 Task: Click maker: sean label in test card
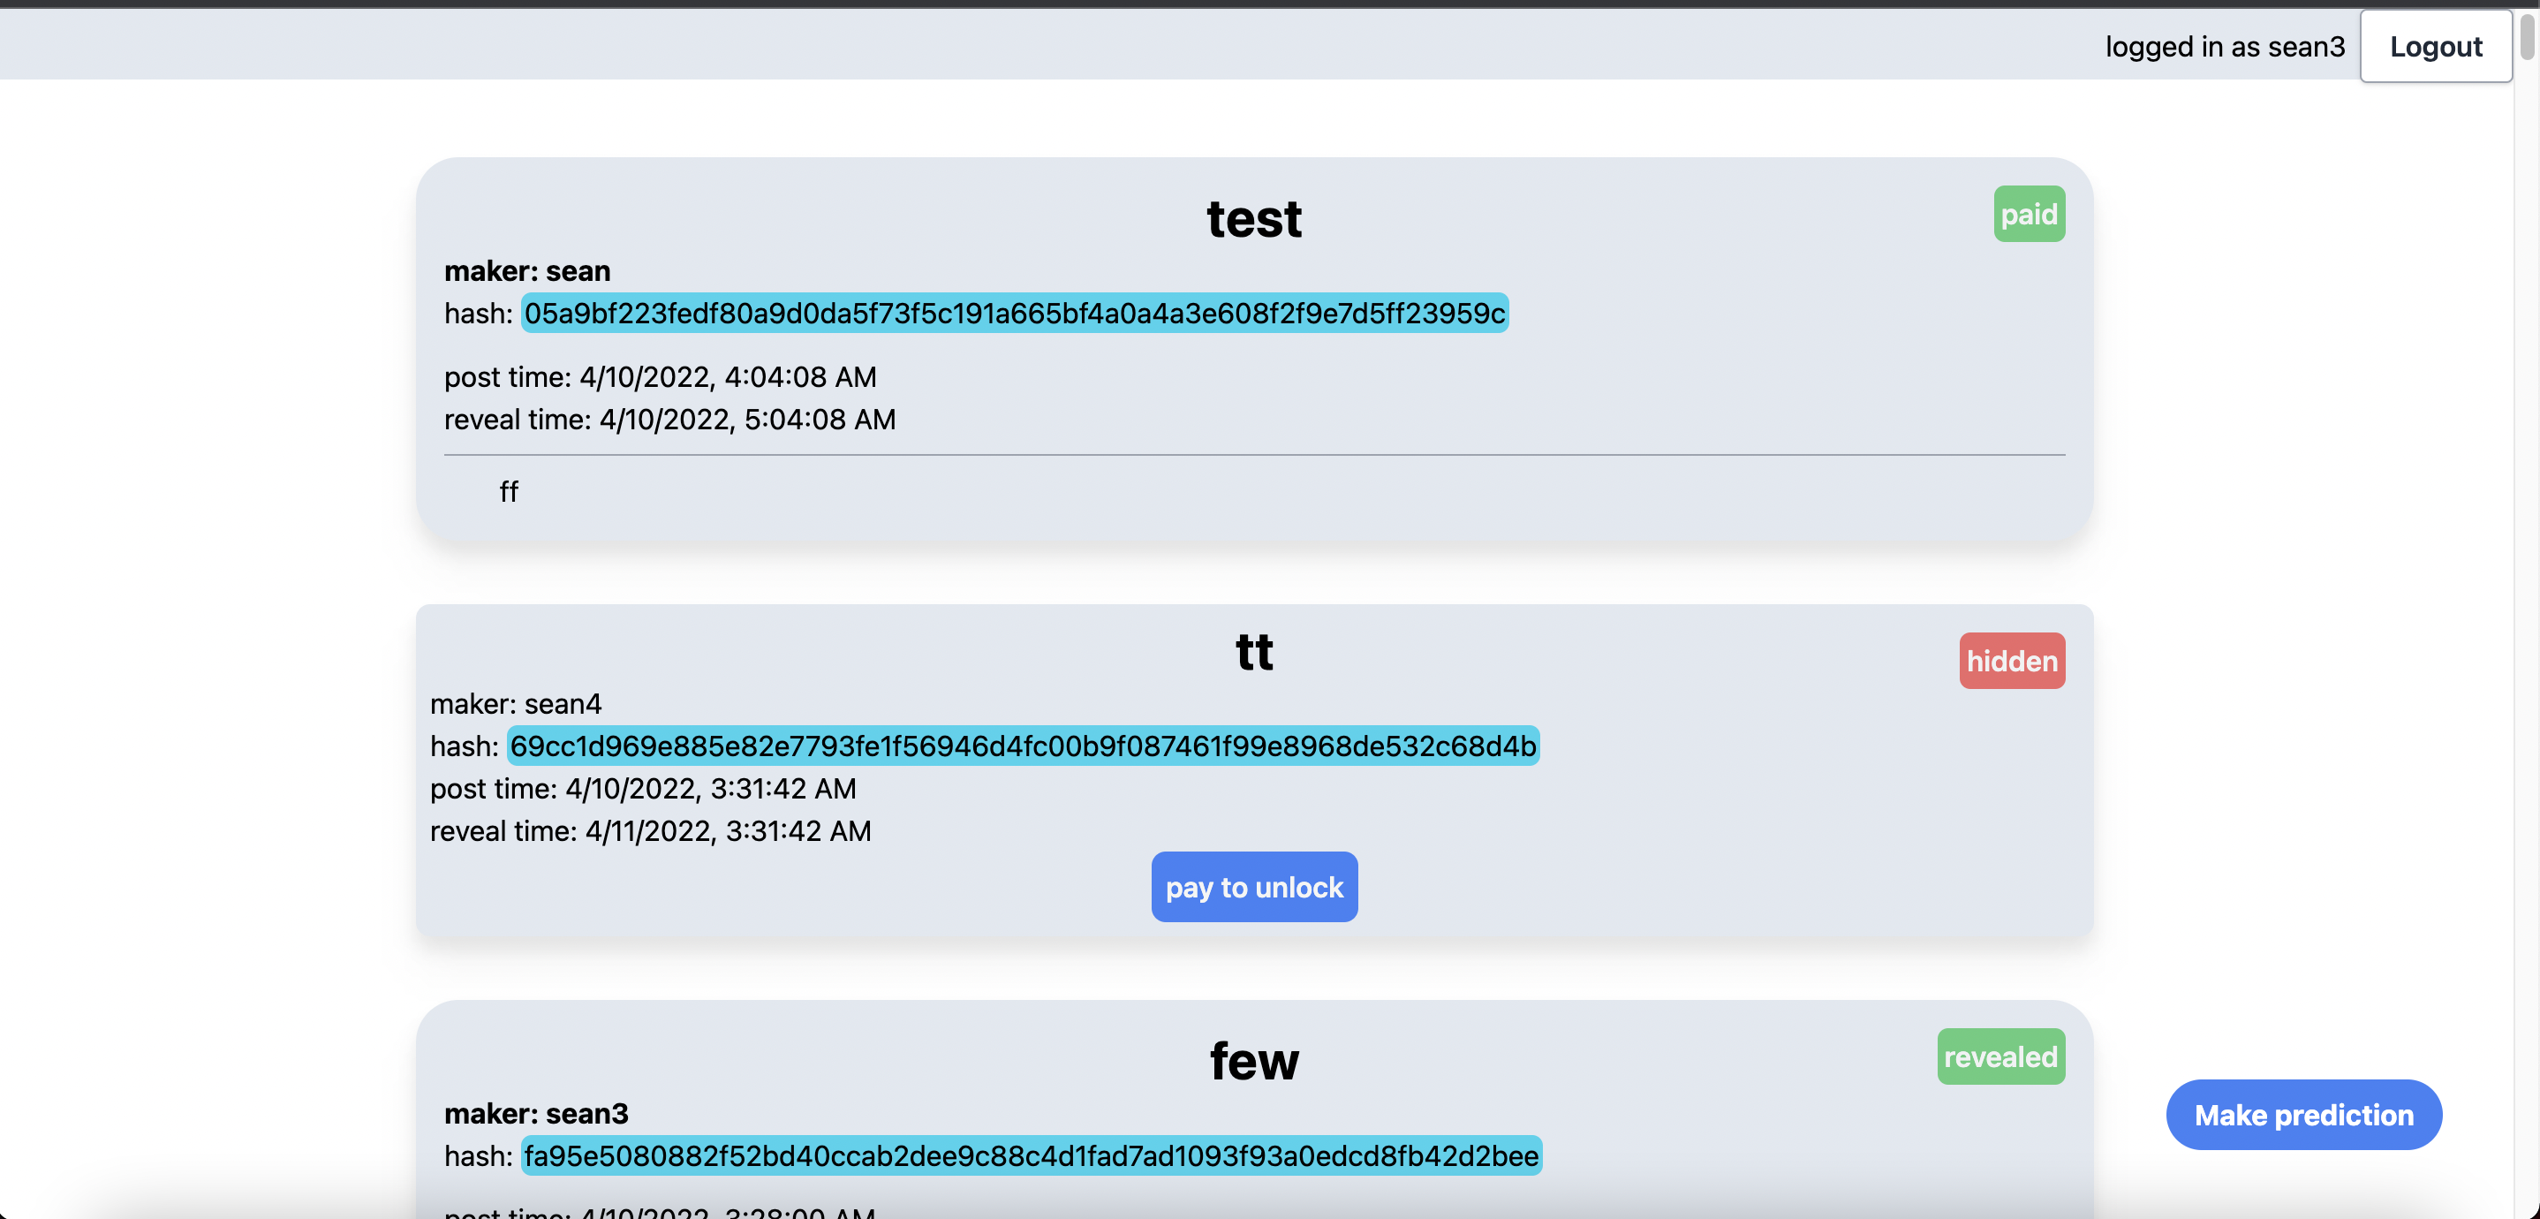click(x=526, y=271)
